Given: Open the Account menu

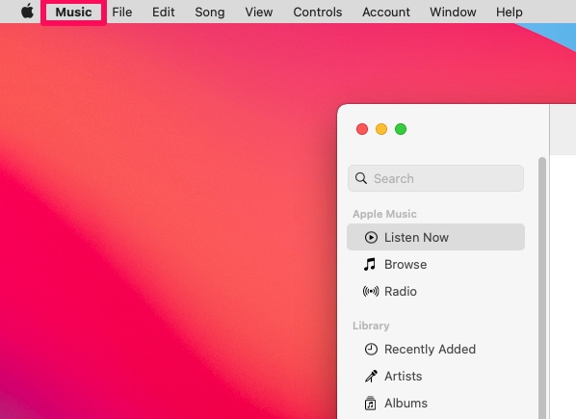Looking at the screenshot, I should [x=386, y=13].
